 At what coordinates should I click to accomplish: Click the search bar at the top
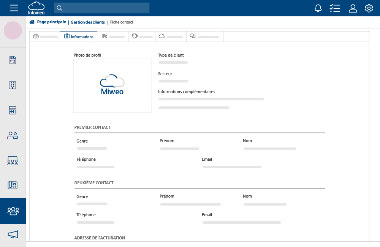(x=101, y=8)
